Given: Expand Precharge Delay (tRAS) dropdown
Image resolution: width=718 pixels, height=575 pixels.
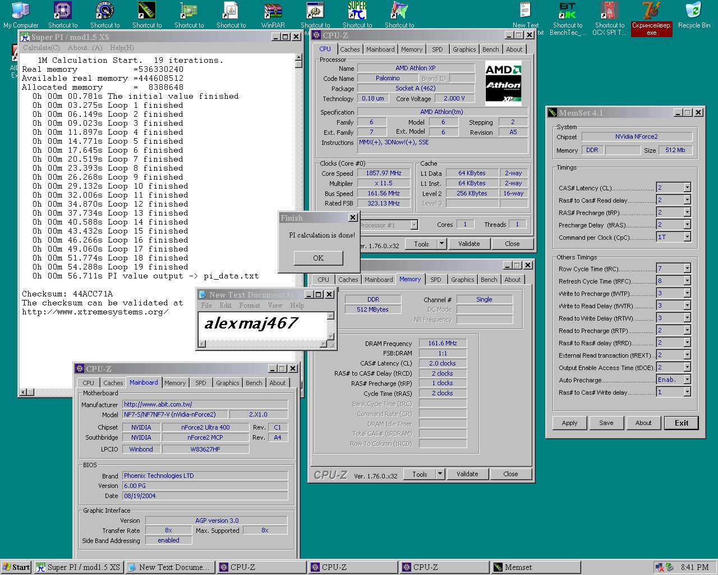Looking at the screenshot, I should coord(687,225).
